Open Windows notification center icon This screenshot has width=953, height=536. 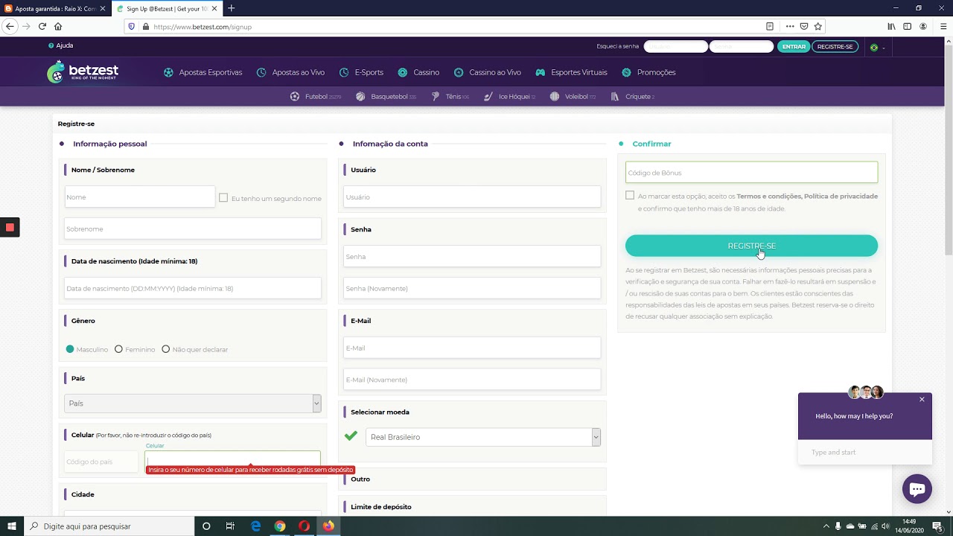click(x=937, y=526)
